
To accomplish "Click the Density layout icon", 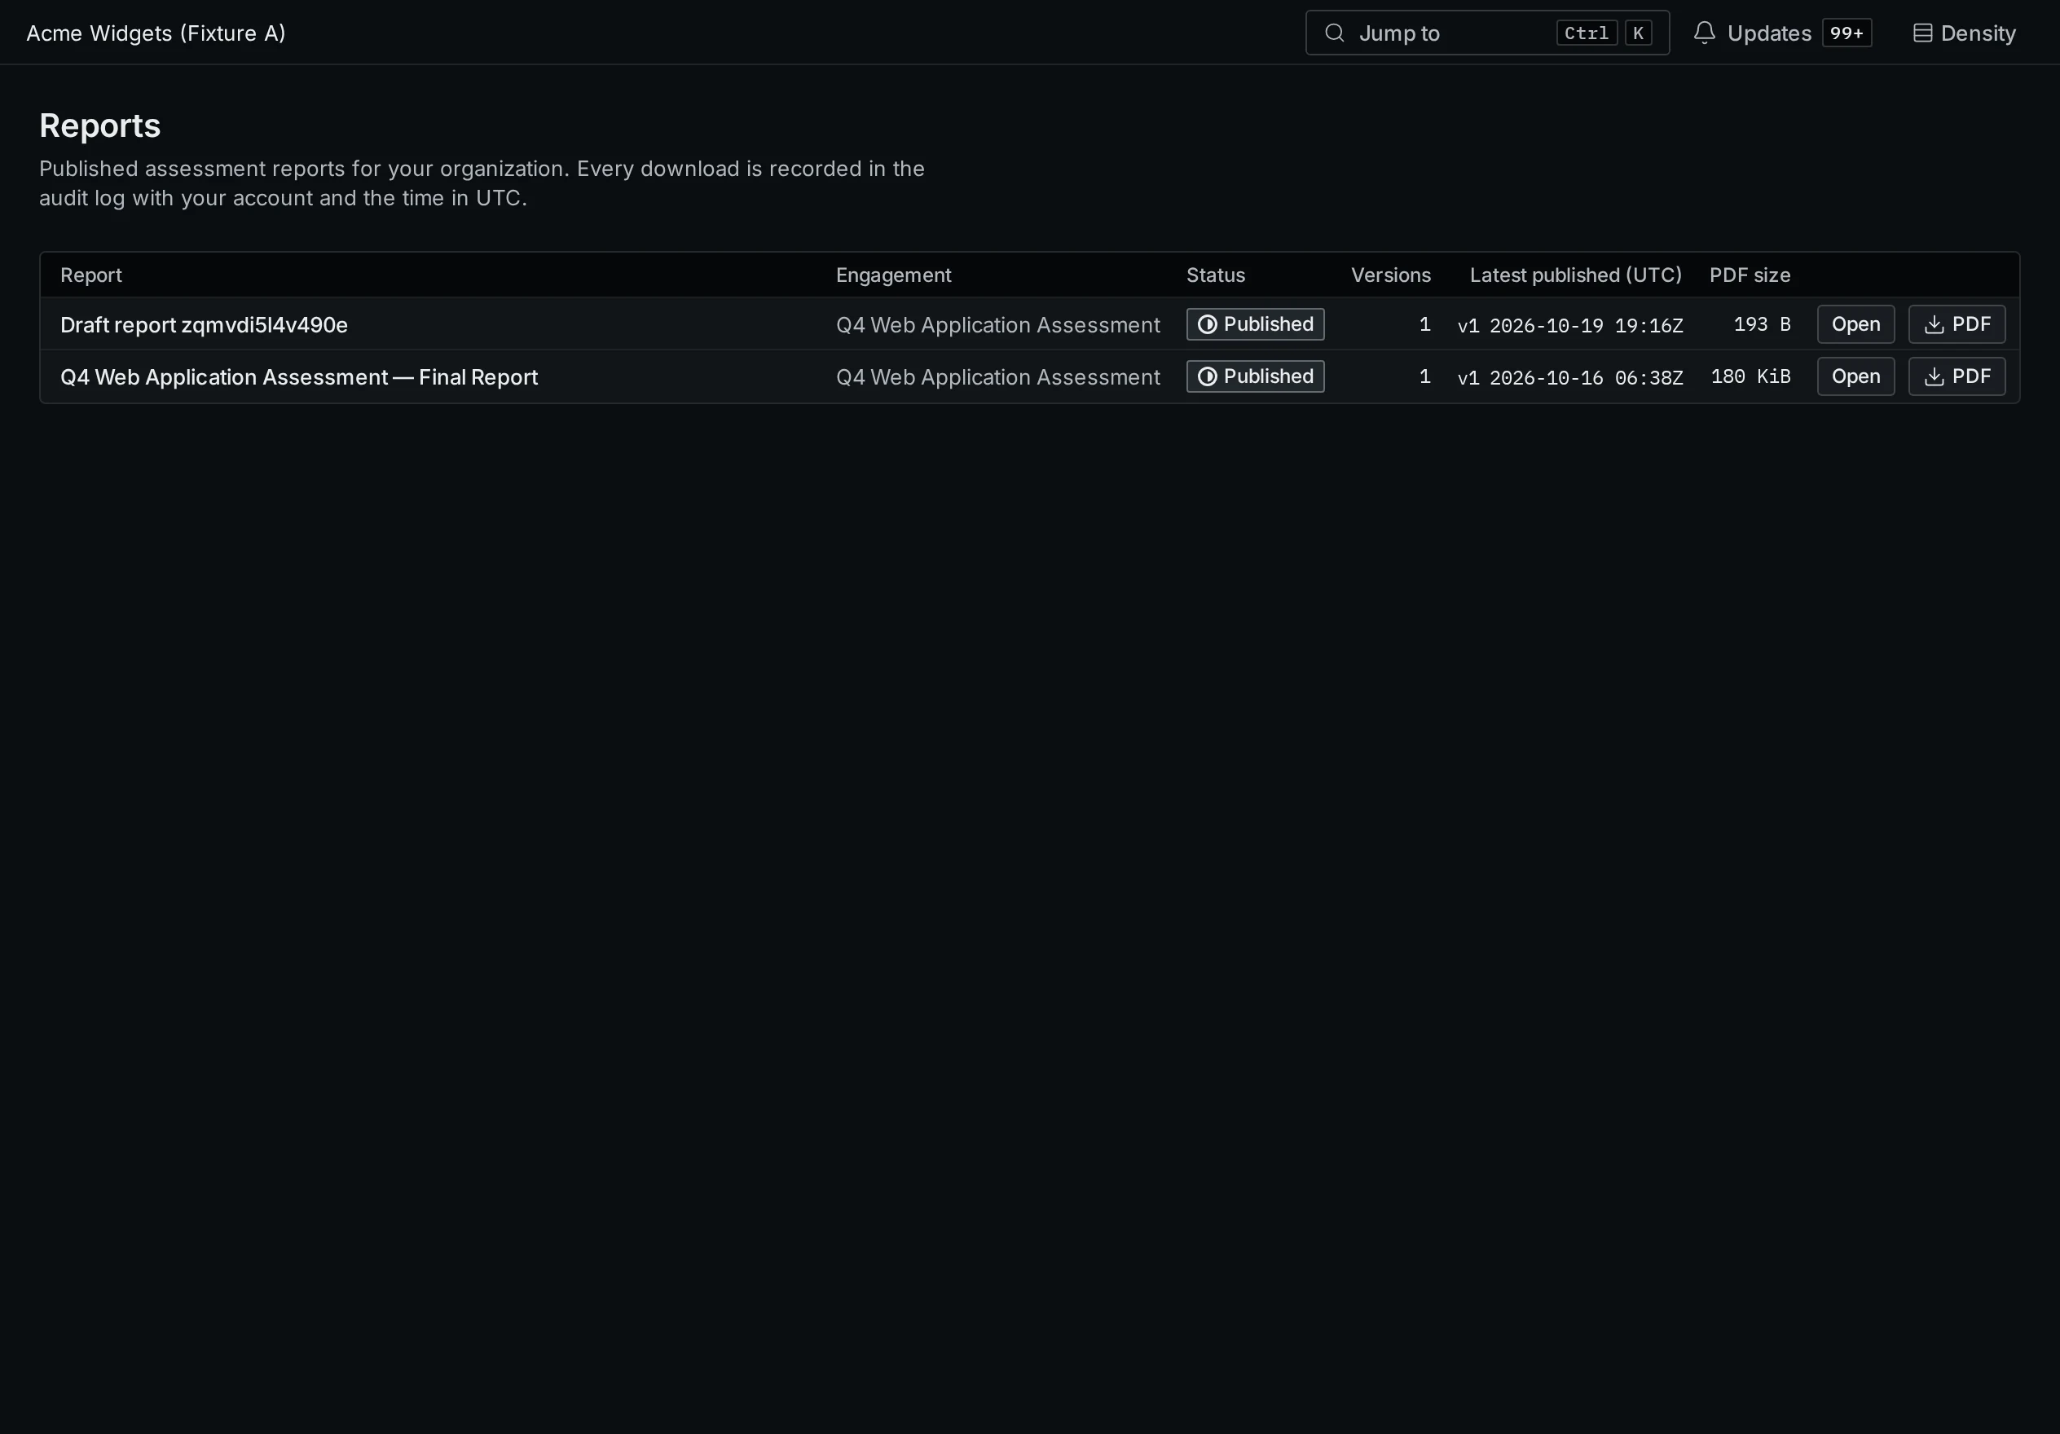I will coord(1921,33).
